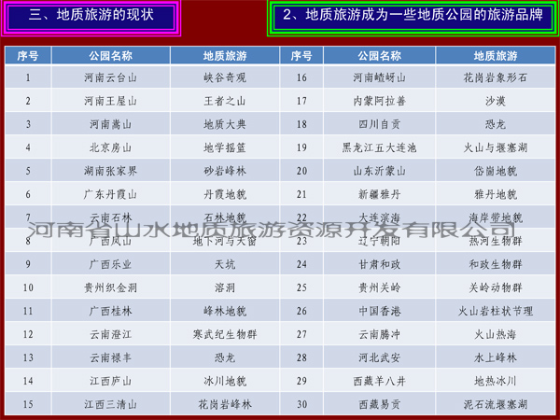Viewport: 560px width, 420px height.
Task: Select the cell '云南腾冲'
Action: click(x=379, y=334)
